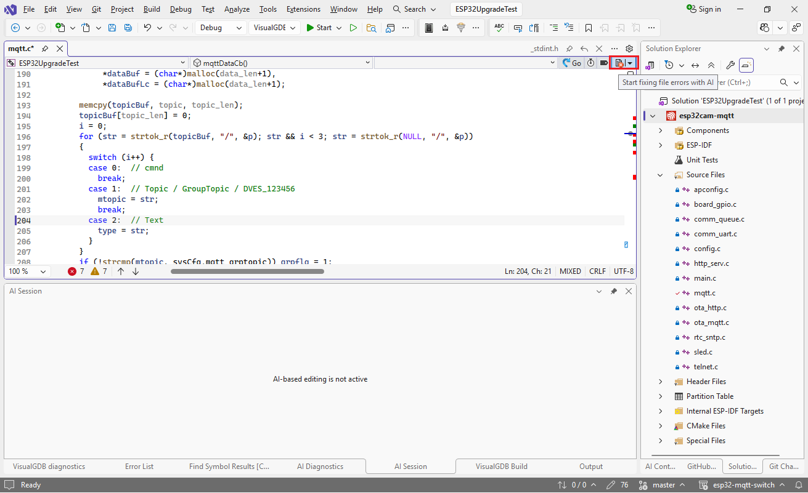The image size is (808, 493).
Task: Toggle auto-hide pin of AI Session panel
Action: tap(614, 291)
